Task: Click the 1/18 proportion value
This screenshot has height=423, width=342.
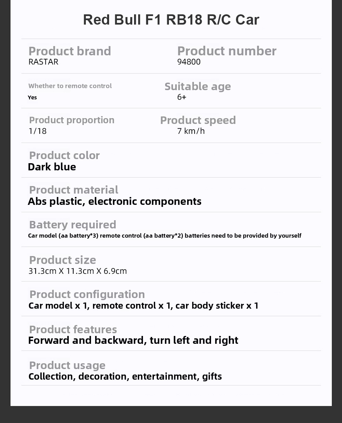Action: coord(38,131)
